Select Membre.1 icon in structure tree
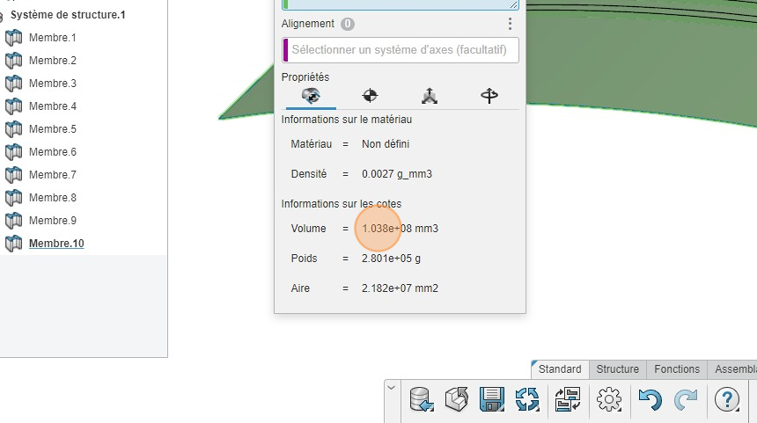757x423 pixels. [13, 38]
